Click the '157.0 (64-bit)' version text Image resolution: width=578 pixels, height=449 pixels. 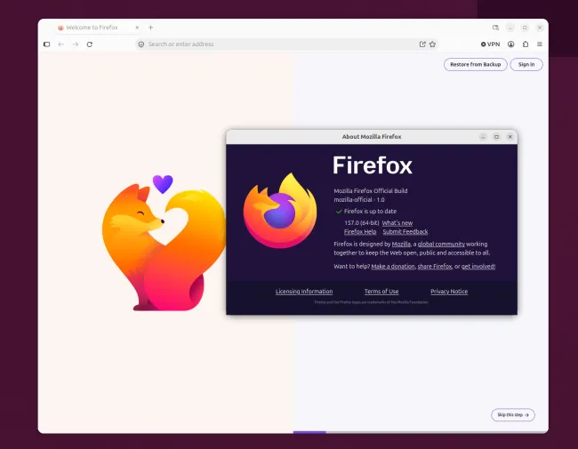pyautogui.click(x=362, y=223)
